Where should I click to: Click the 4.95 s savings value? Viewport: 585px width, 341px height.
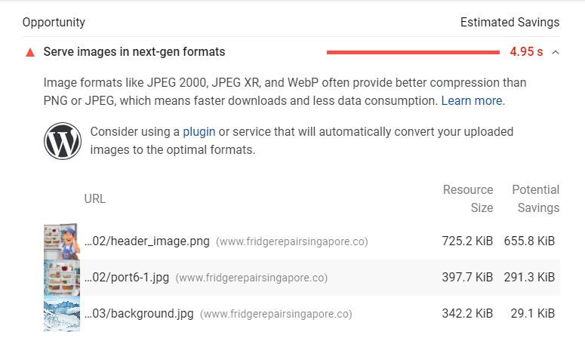tap(526, 52)
